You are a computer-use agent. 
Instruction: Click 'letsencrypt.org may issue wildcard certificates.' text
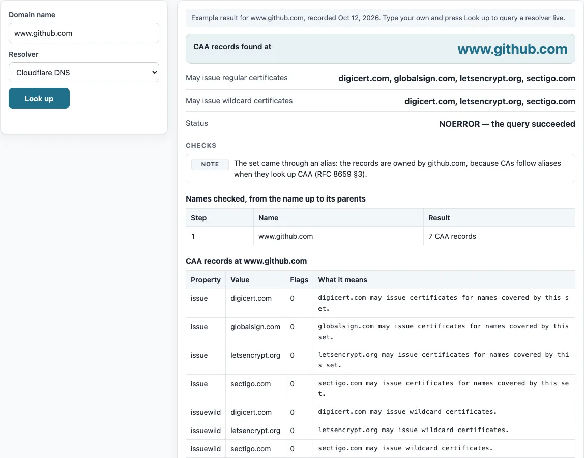coord(414,430)
